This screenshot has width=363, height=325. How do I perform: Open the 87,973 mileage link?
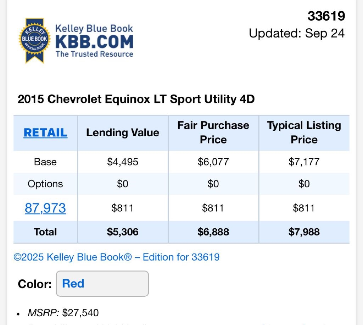(x=45, y=208)
